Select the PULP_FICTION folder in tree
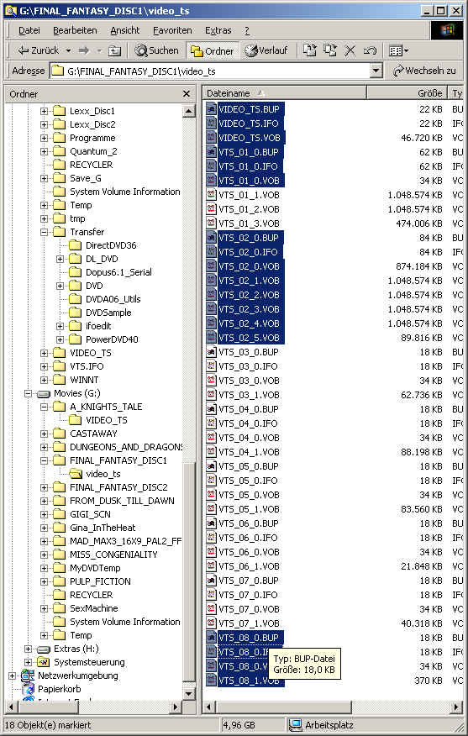The width and height of the screenshot is (468, 736). pos(100,581)
